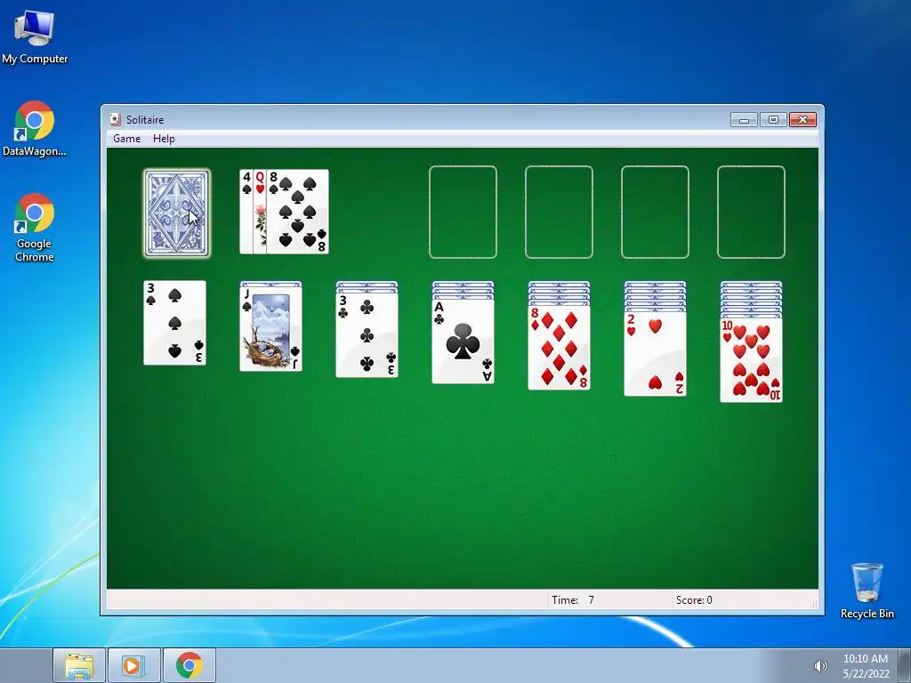Screen dimensions: 911x683
Task: Select the 8 of spades waste card
Action: pos(297,212)
